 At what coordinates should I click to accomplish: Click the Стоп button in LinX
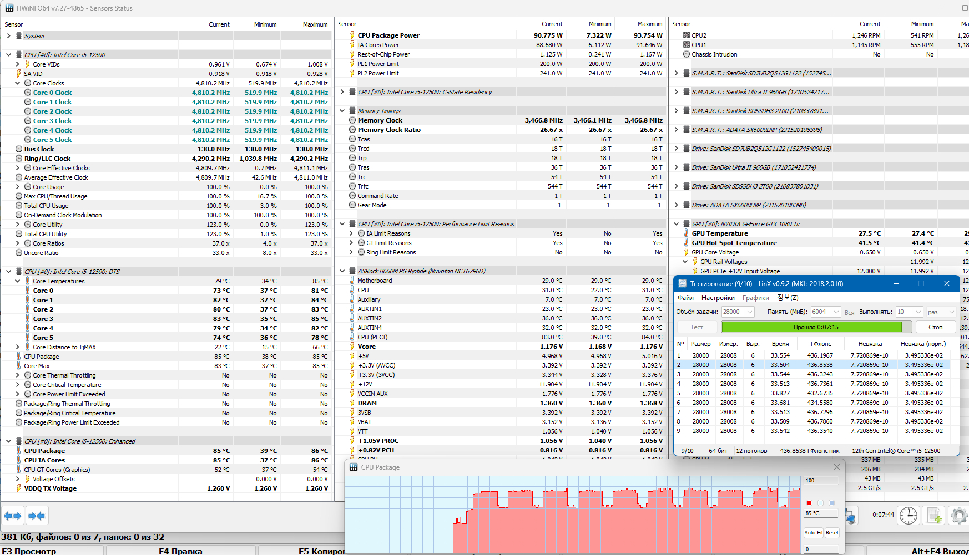point(936,327)
